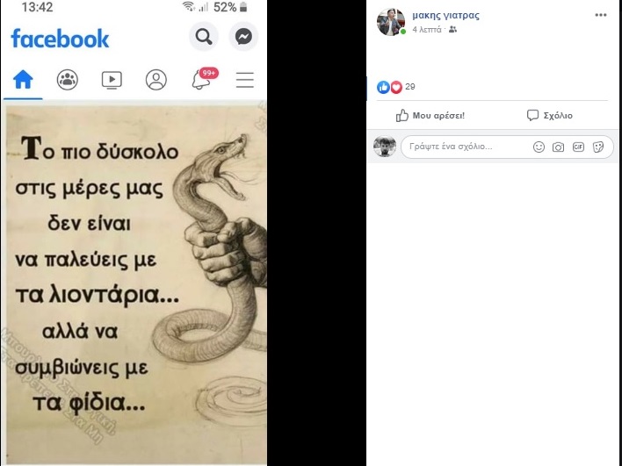Viewport: 622px width, 466px height.
Task: Open the snake quote image
Action: coord(136,284)
